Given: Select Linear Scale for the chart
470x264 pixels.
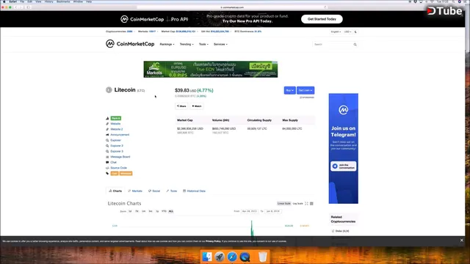Looking at the screenshot, I should pos(284,204).
